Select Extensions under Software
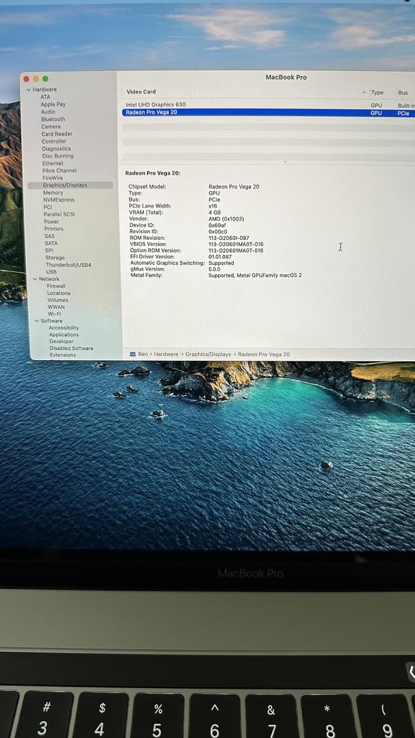 63,355
